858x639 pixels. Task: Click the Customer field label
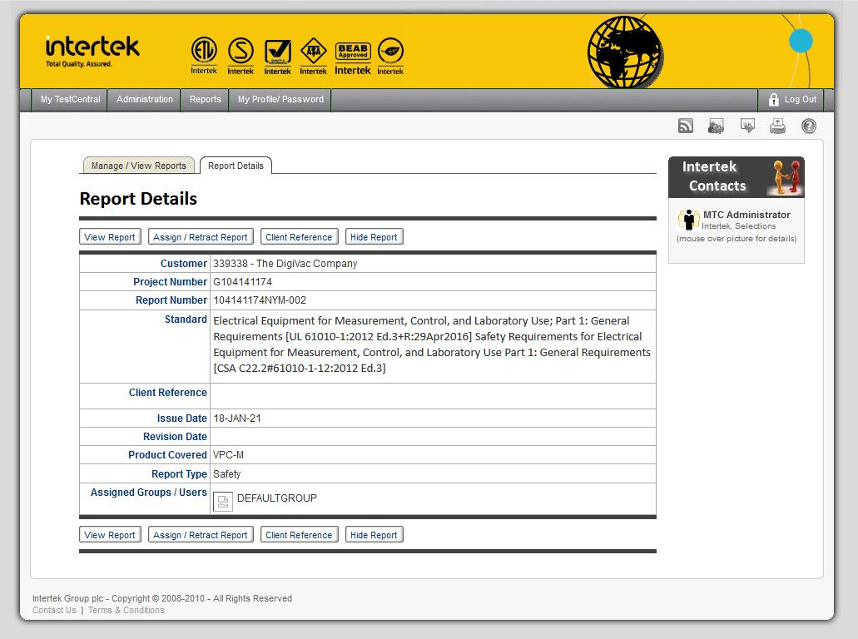coord(183,263)
